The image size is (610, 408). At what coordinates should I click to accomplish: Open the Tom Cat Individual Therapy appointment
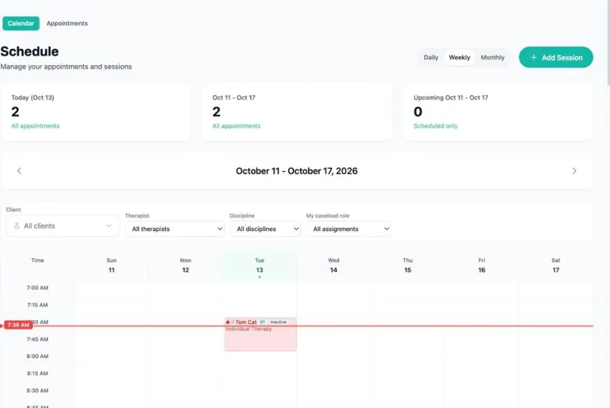(x=260, y=335)
